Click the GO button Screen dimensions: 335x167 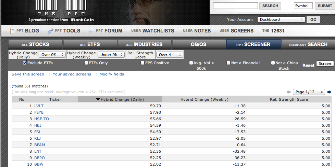coord(313,19)
